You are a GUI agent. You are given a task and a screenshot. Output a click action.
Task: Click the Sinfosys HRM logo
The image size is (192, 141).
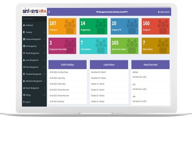pyautogui.click(x=34, y=12)
